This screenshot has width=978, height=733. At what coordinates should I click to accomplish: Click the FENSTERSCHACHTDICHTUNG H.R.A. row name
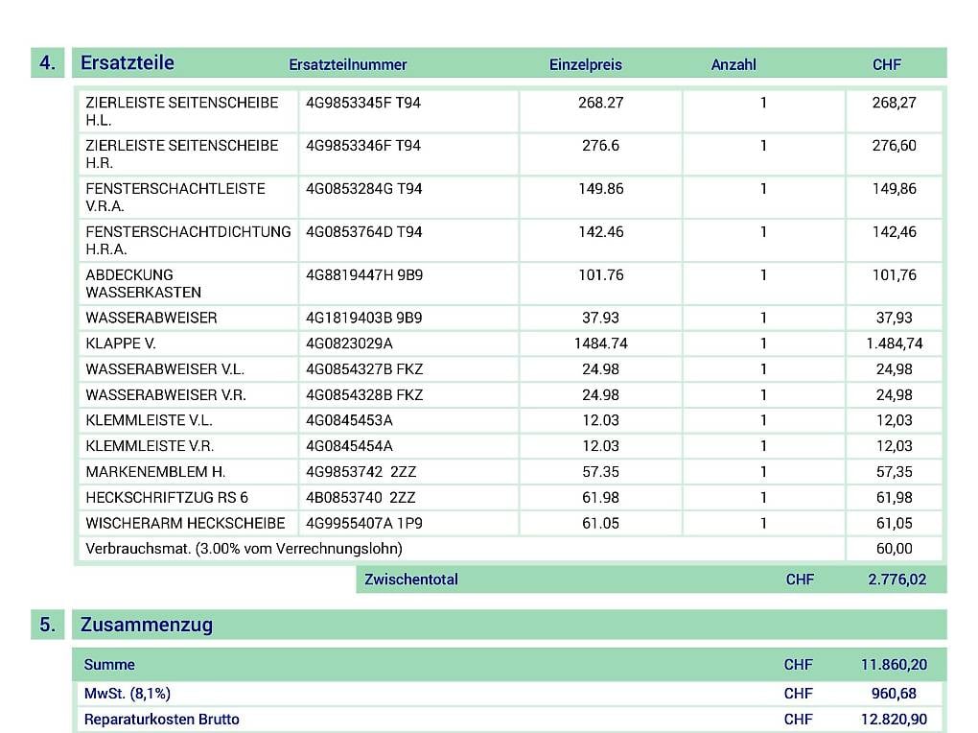coord(188,241)
